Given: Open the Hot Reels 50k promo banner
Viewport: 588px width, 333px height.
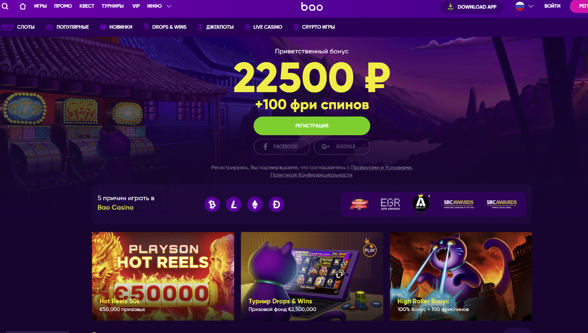Looking at the screenshot, I should click(x=163, y=276).
